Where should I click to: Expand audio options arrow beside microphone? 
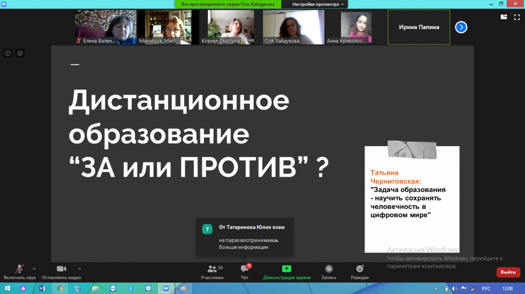[34, 268]
